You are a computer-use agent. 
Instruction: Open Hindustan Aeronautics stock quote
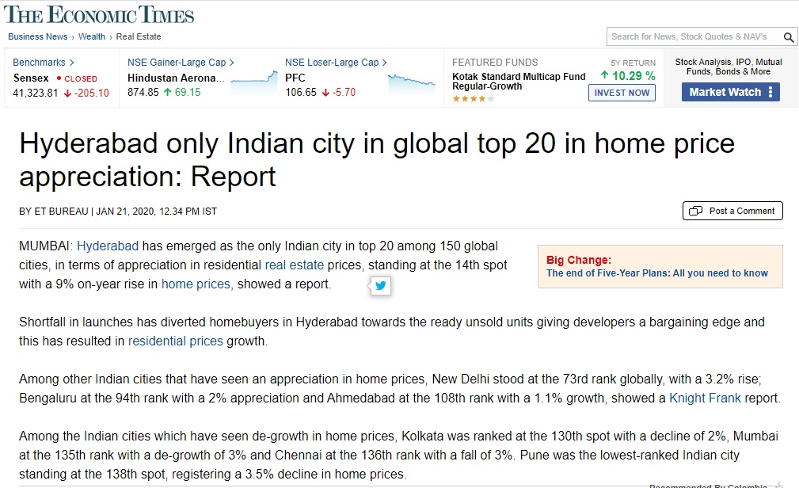[x=176, y=78]
